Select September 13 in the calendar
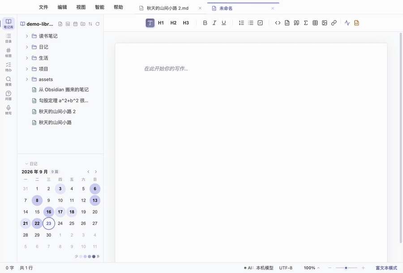This screenshot has width=403, height=273. pyautogui.click(x=95, y=200)
